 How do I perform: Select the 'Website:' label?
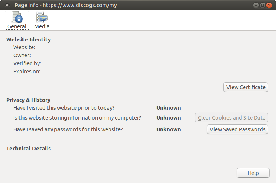point(24,47)
